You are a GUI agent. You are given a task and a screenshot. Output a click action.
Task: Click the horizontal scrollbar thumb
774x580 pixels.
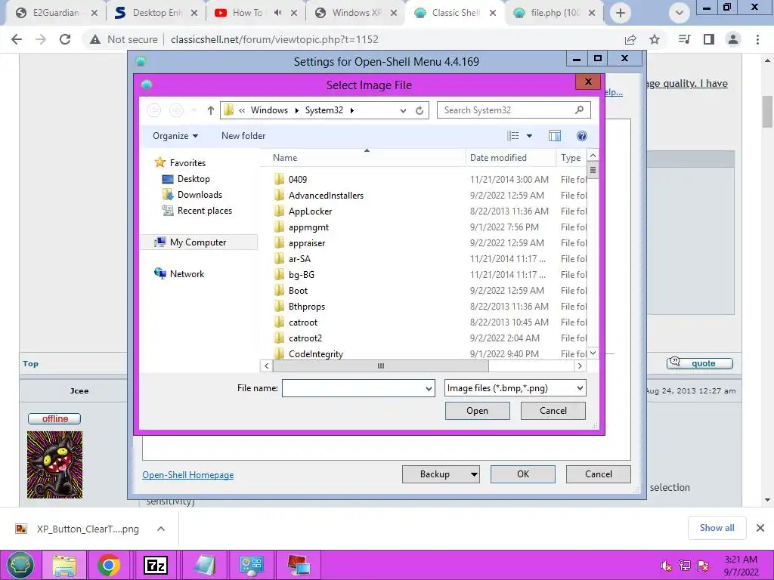pos(381,366)
